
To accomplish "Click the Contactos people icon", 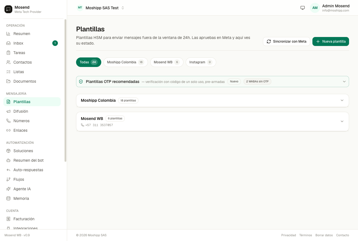I will click(x=8, y=62).
